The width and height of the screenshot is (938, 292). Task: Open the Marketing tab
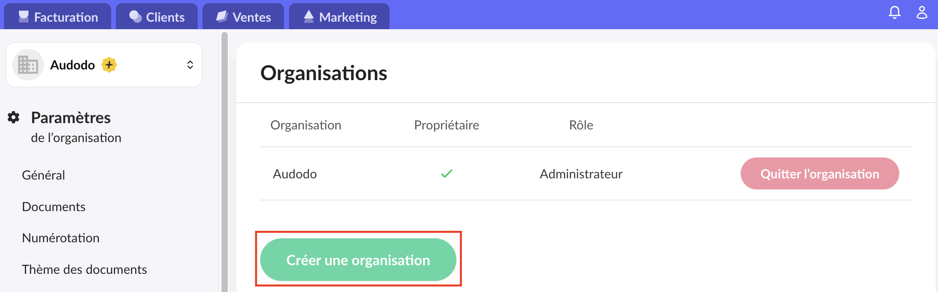(339, 17)
